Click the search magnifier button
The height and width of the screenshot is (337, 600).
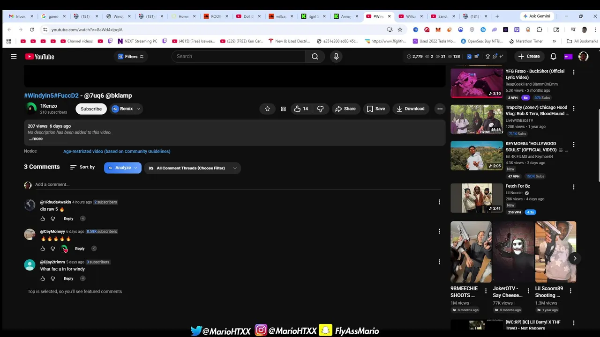point(315,57)
